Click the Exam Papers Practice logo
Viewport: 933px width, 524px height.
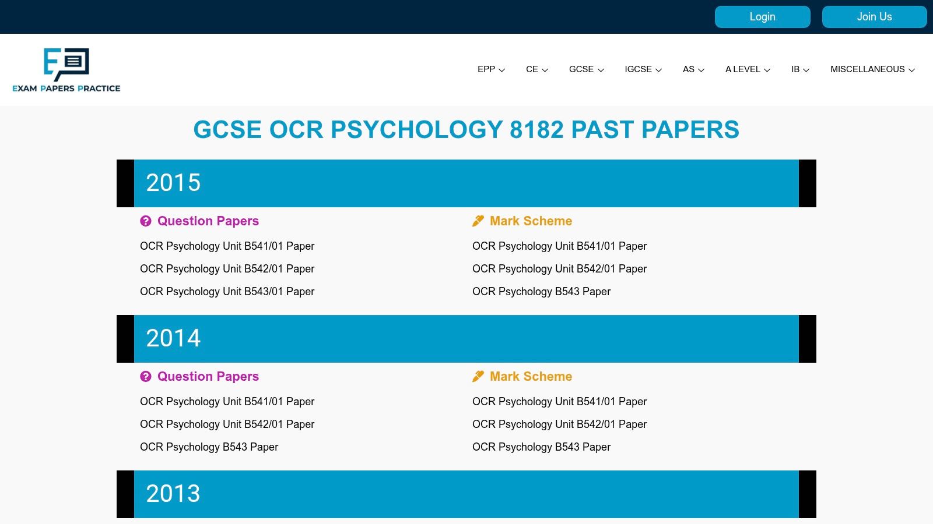pyautogui.click(x=66, y=70)
